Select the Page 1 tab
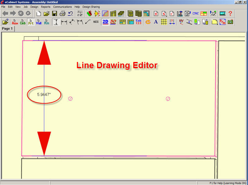The width and height of the screenshot is (248, 185). (7, 29)
